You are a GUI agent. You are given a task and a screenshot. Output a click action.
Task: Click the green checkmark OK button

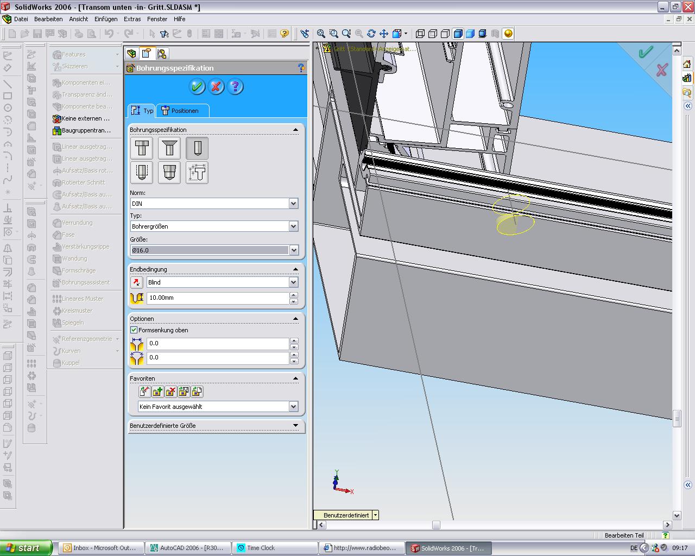tap(197, 86)
